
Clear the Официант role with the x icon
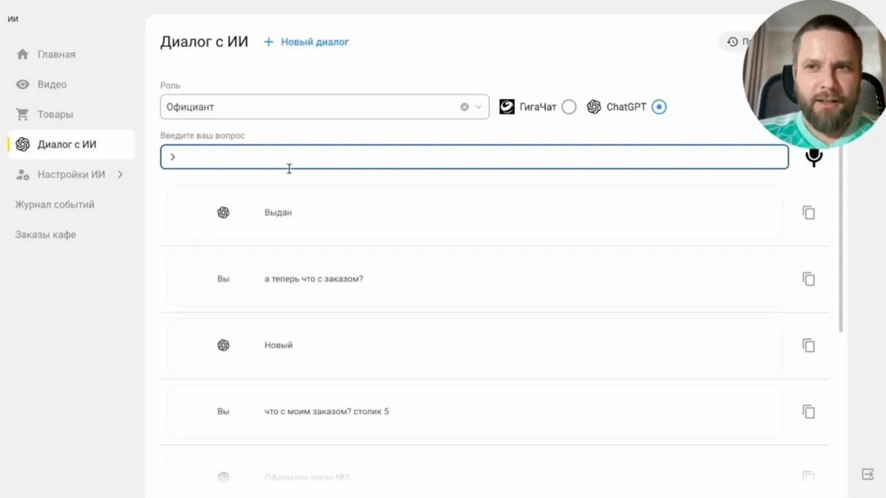coord(464,107)
